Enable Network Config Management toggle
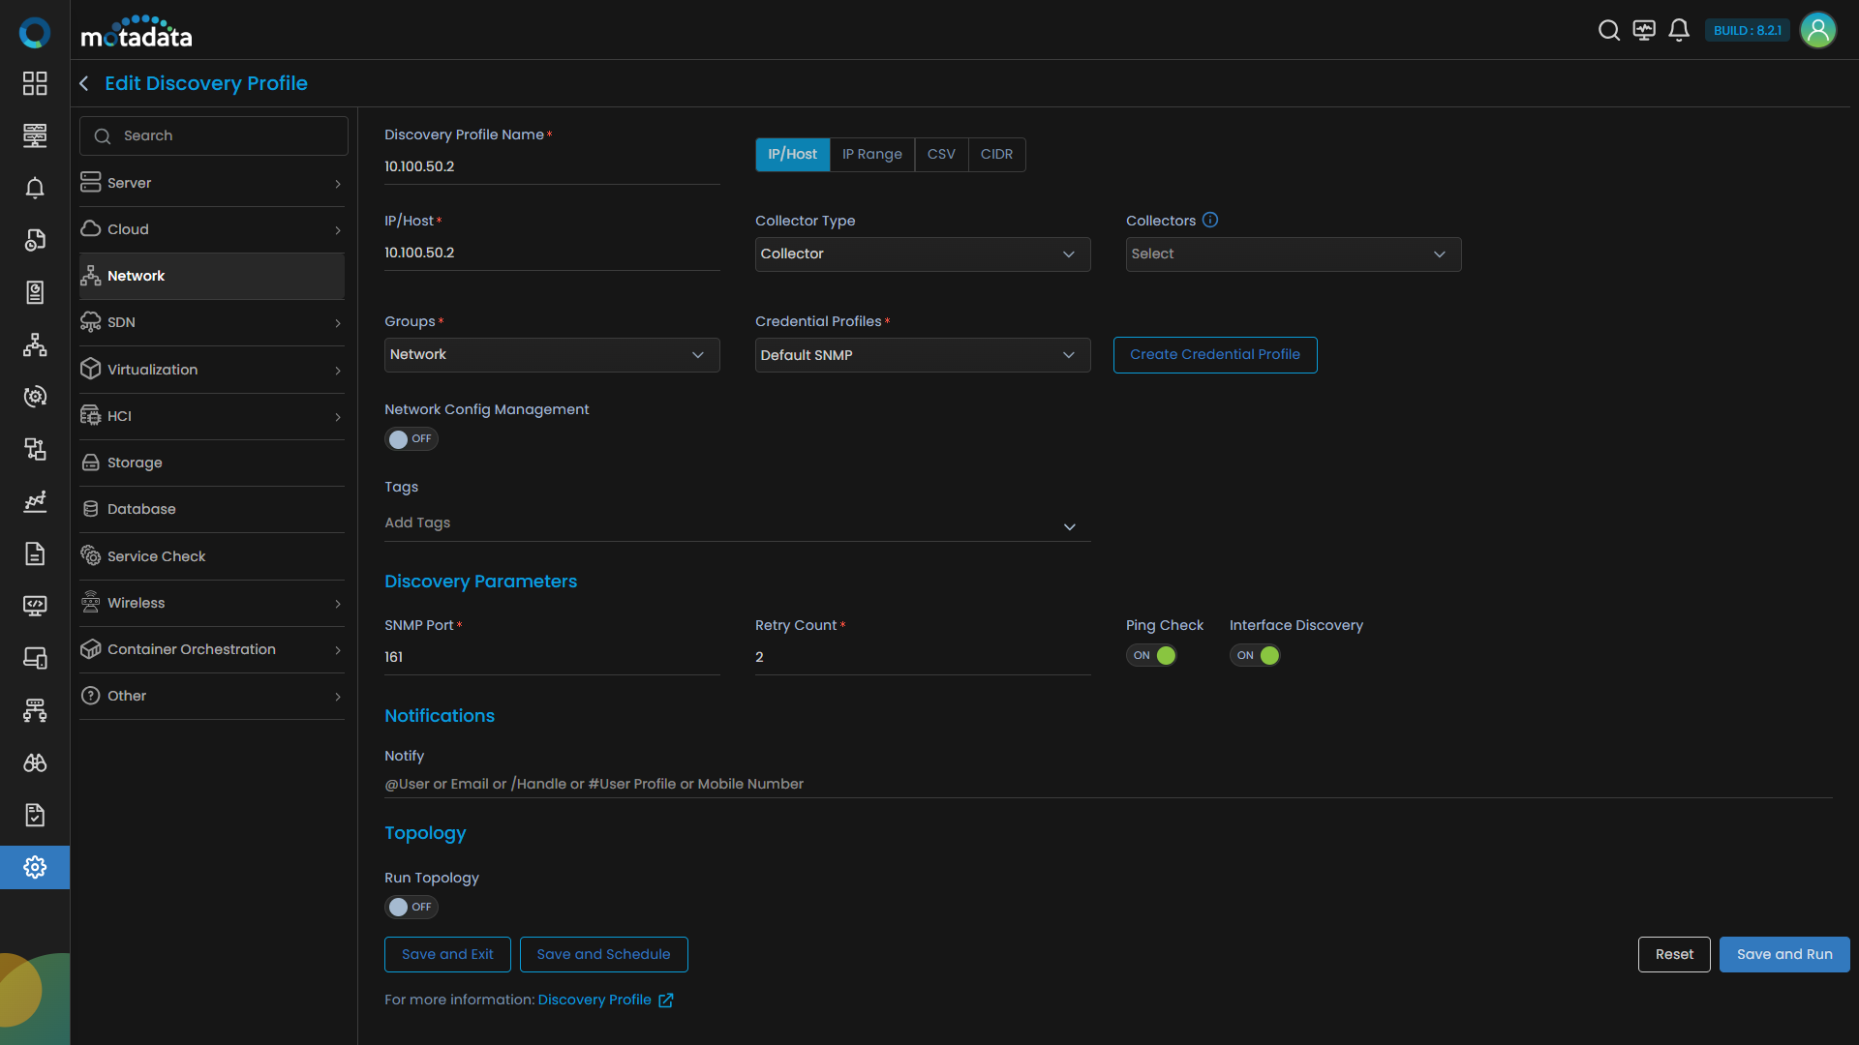Image resolution: width=1859 pixels, height=1045 pixels. (411, 439)
